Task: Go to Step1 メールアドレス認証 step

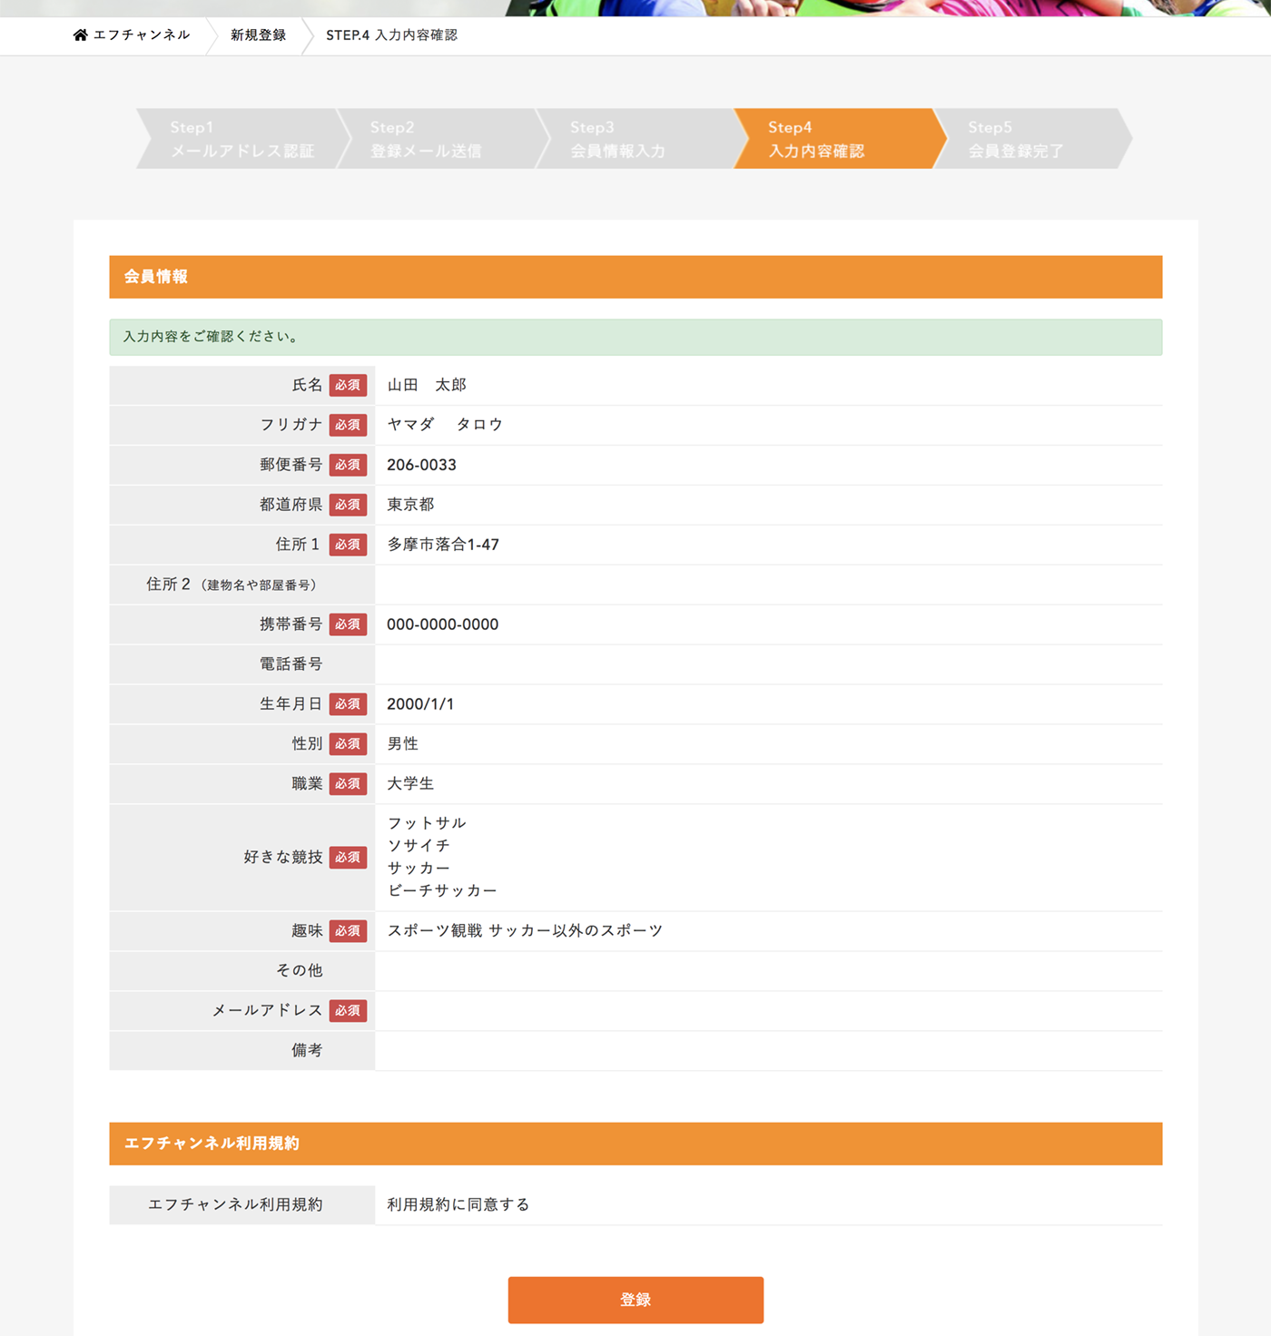Action: click(241, 139)
